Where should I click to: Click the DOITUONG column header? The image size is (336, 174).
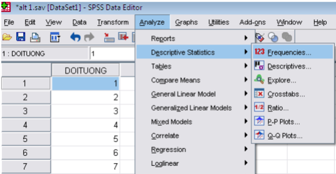point(86,70)
